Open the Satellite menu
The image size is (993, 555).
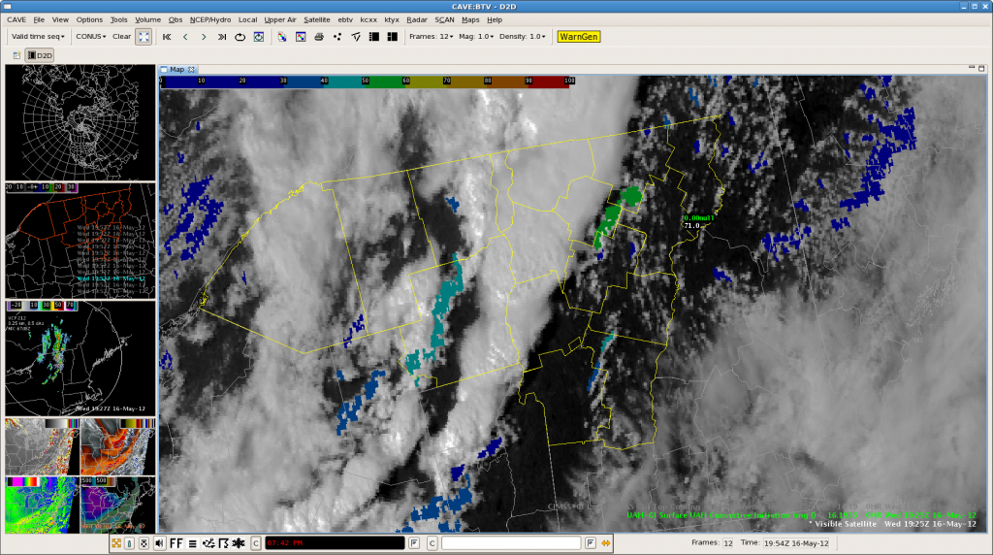pos(316,19)
